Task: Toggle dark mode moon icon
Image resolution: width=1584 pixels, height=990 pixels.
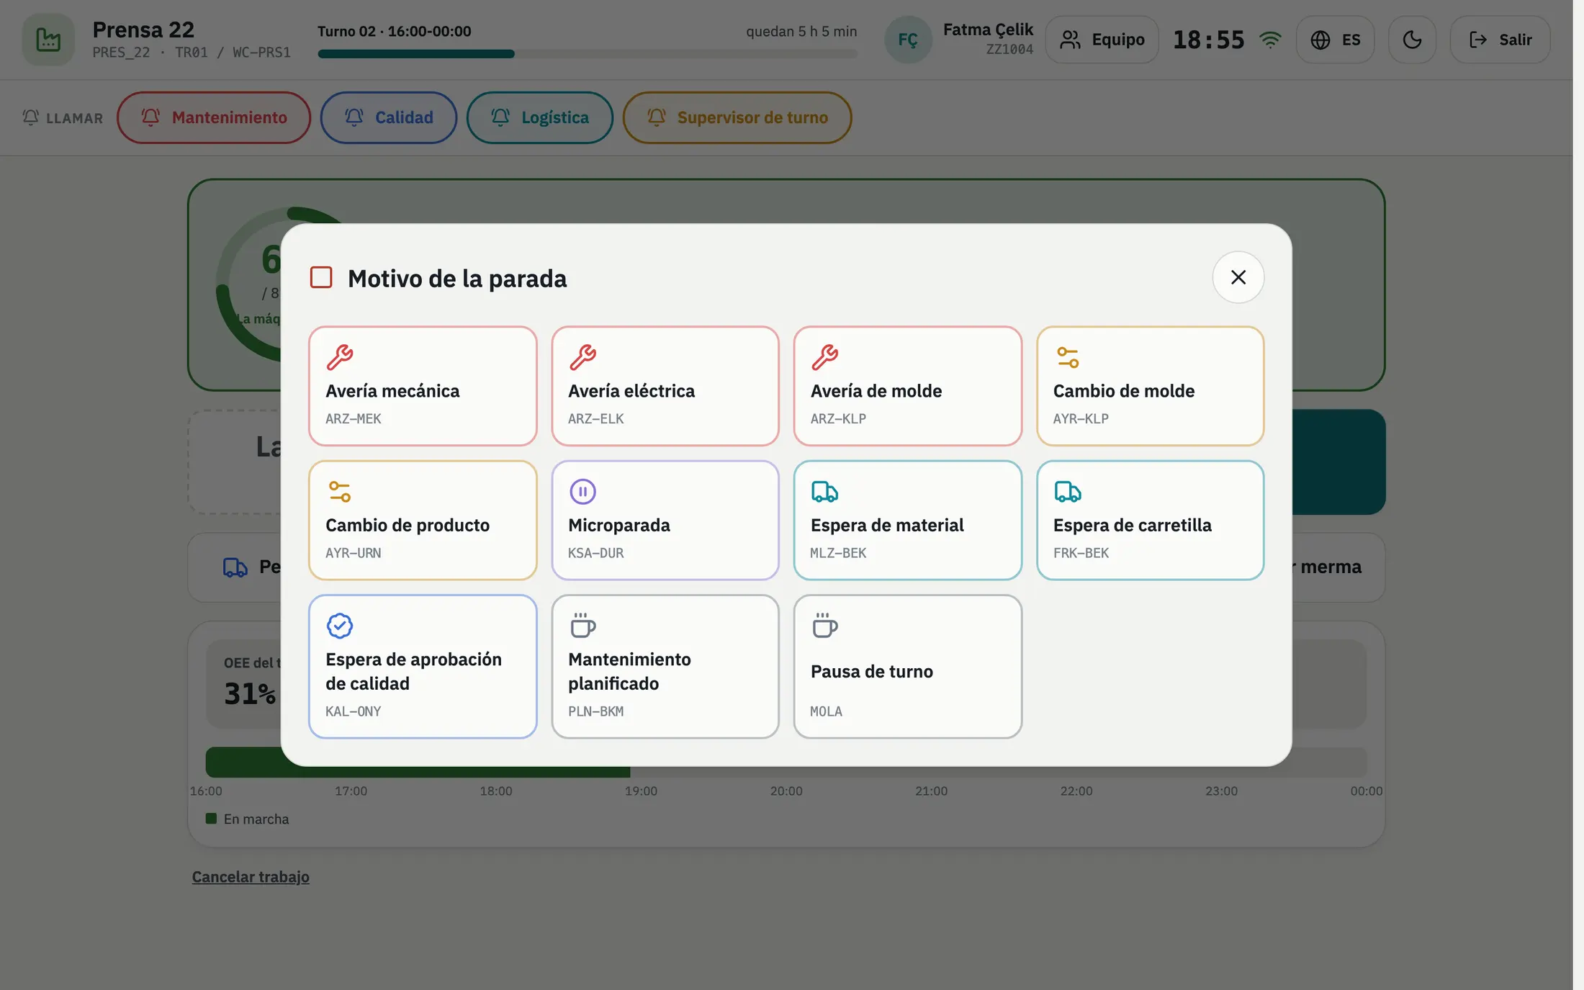Action: (x=1412, y=40)
